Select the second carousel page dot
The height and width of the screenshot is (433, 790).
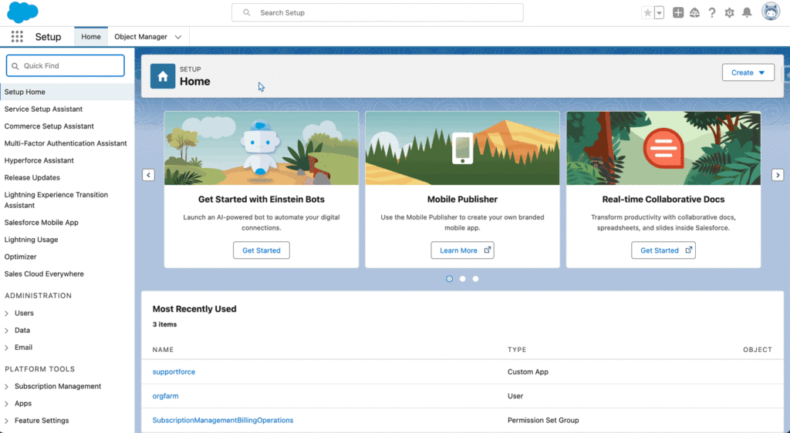point(463,279)
